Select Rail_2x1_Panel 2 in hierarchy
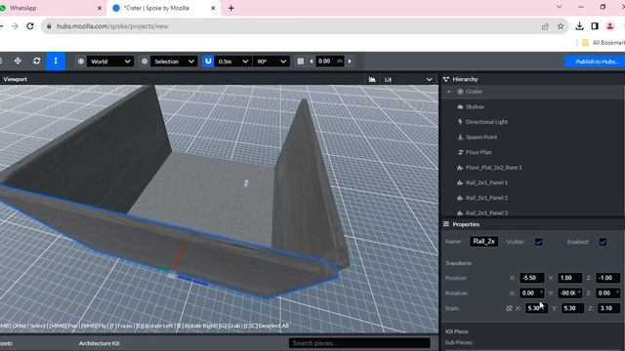This screenshot has height=351, width=625. click(486, 198)
